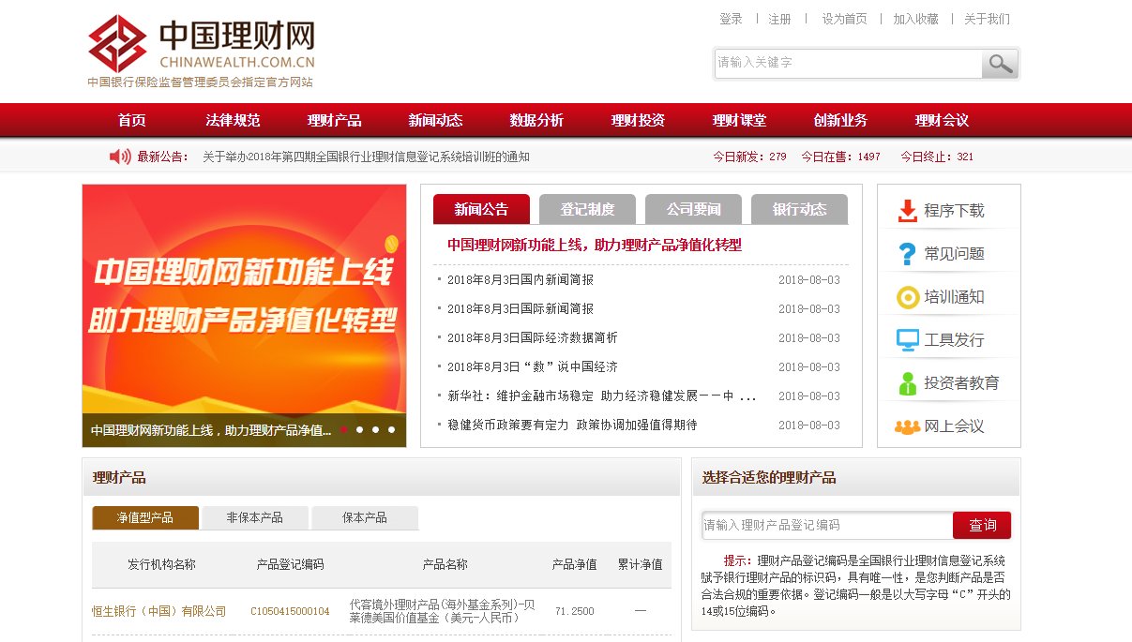1132x642 pixels.
Task: Click the speaker icon next to 最新公告
Action: pyautogui.click(x=121, y=157)
